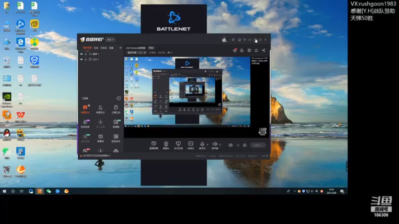Open the QQ penguin desktop icon
The height and width of the screenshot is (224, 399).
click(7, 134)
